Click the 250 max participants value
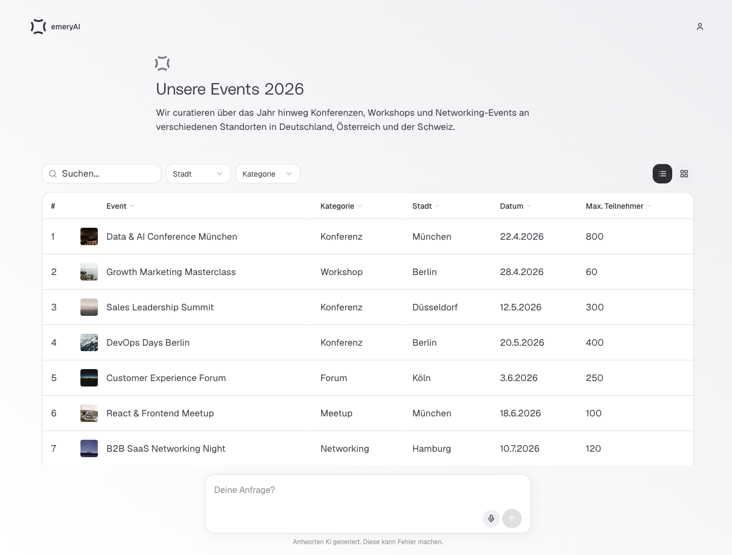Image resolution: width=732 pixels, height=555 pixels. tap(595, 378)
